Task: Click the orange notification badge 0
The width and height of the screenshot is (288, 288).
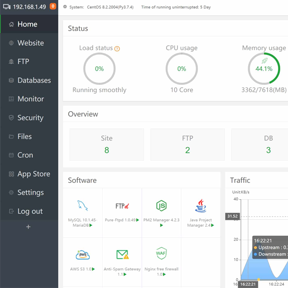Action: (x=53, y=6)
